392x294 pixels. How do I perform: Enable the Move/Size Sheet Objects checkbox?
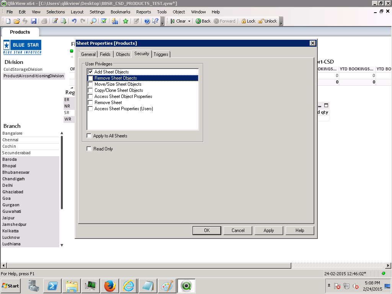[x=90, y=84]
